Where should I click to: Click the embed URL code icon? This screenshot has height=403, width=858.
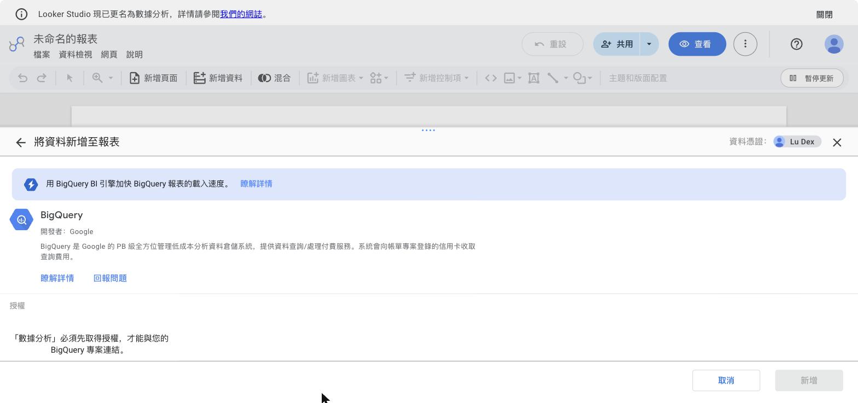click(491, 78)
